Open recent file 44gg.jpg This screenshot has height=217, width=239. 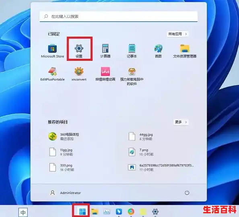(x=140, y=136)
